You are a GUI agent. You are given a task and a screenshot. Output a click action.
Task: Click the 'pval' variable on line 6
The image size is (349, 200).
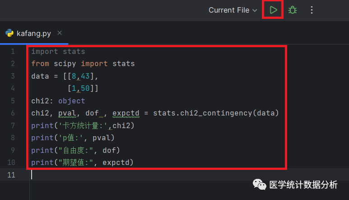tap(67, 113)
